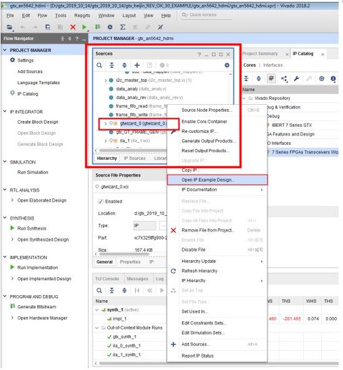
Task: Select Generate Output Products menu entry
Action: tap(208, 141)
